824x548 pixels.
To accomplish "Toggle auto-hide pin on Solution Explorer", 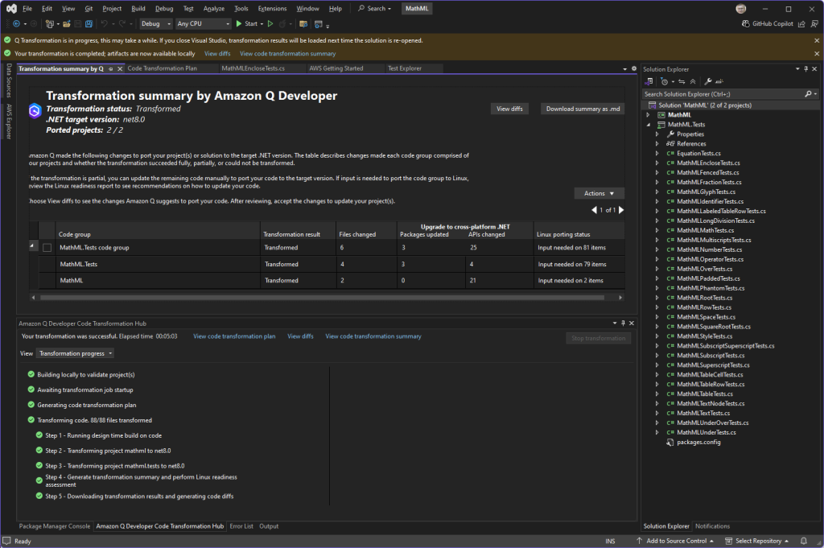I will pos(806,68).
